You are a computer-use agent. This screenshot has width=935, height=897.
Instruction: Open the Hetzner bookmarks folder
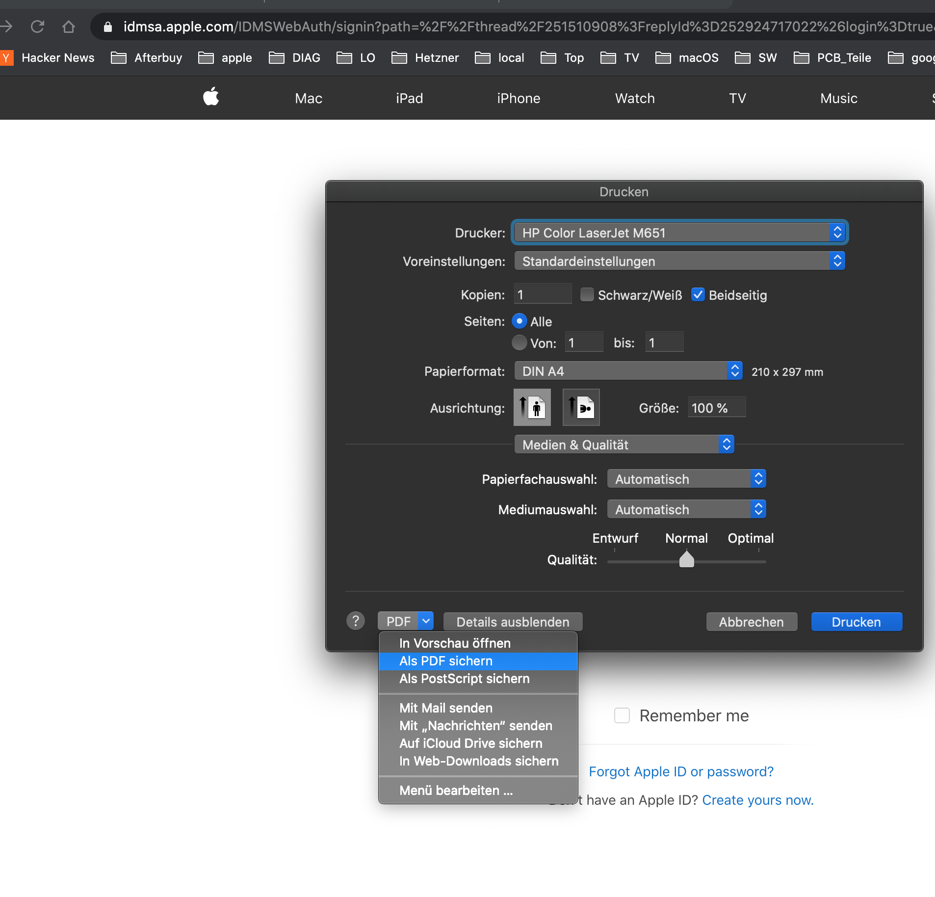tap(425, 58)
